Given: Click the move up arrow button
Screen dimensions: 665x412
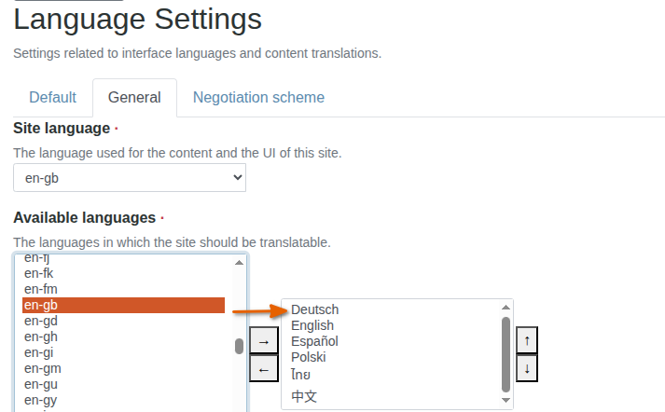Looking at the screenshot, I should pos(527,341).
